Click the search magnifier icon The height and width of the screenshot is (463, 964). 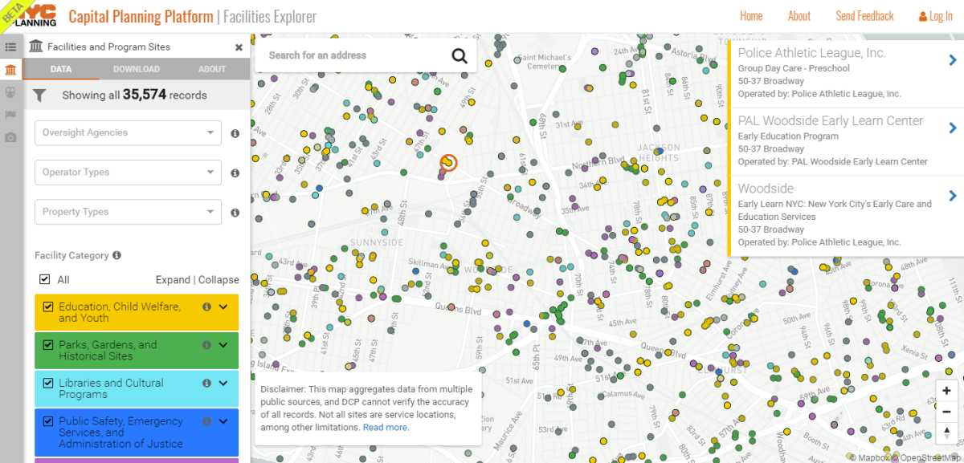459,55
